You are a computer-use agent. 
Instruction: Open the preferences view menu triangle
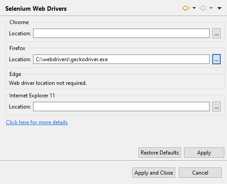(x=219, y=8)
